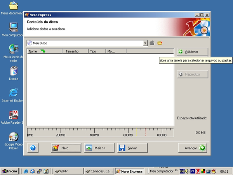The width and height of the screenshot is (233, 175).
Task: Select Meu computador desktop icon
Action: click(x=13, y=30)
